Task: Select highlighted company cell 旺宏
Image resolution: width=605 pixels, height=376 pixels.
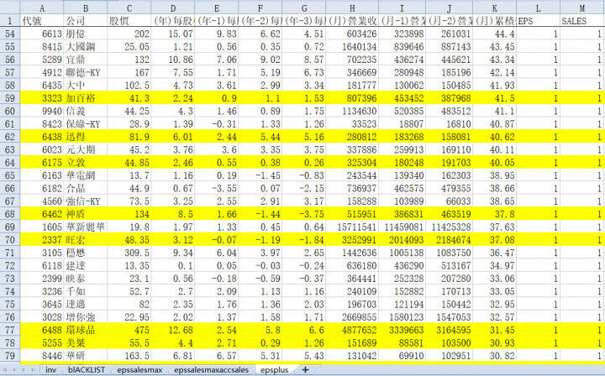Action: 85,240
